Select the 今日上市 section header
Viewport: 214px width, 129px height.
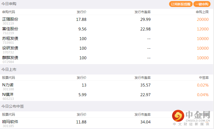9,69
